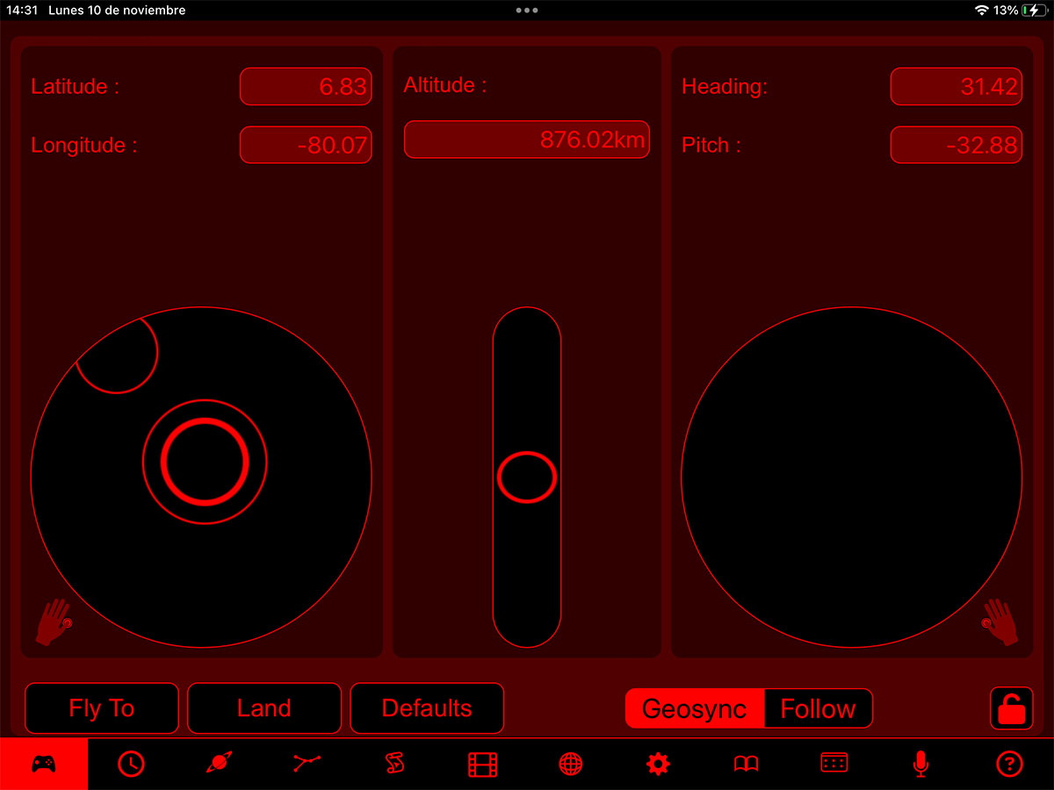
Task: Enable Geosync mode
Action: point(694,708)
